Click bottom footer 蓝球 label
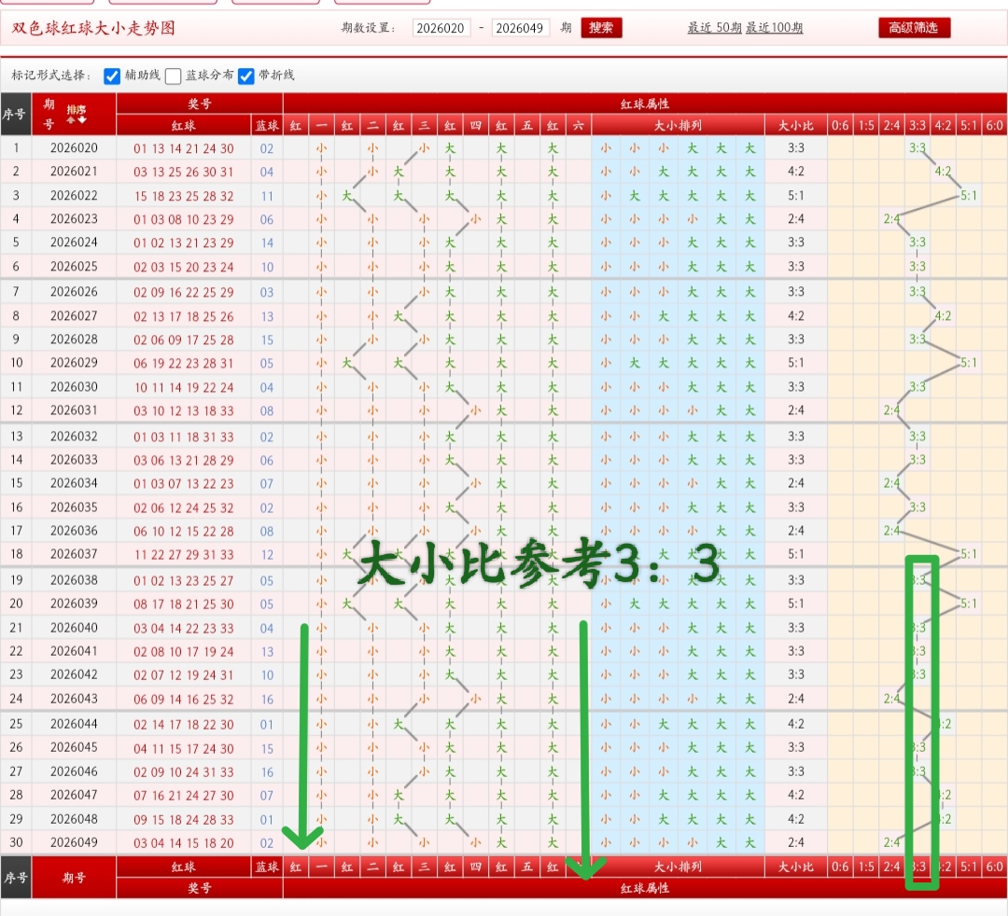The image size is (1008, 916). (x=267, y=867)
